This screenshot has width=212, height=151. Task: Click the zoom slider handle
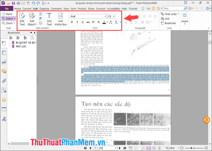(191, 148)
